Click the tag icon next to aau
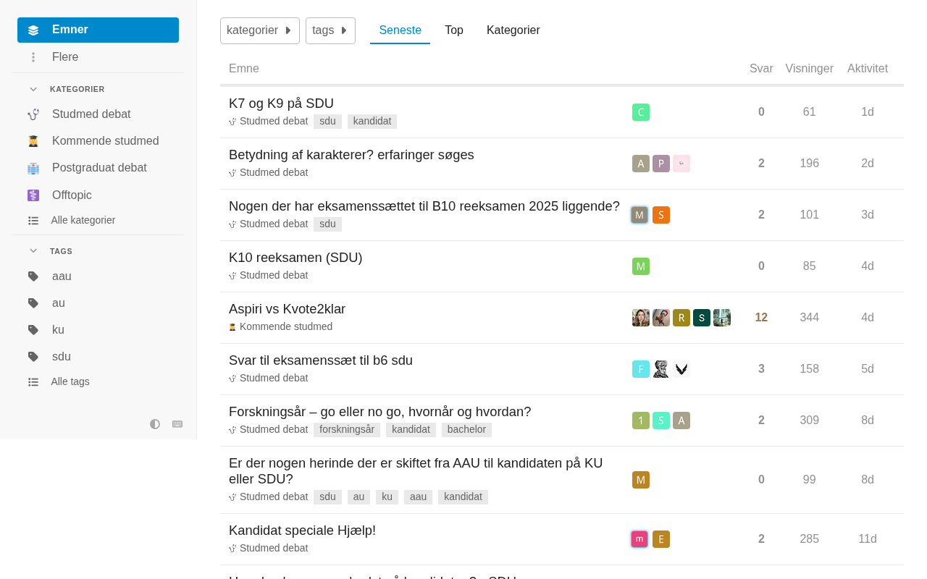 pyautogui.click(x=33, y=276)
